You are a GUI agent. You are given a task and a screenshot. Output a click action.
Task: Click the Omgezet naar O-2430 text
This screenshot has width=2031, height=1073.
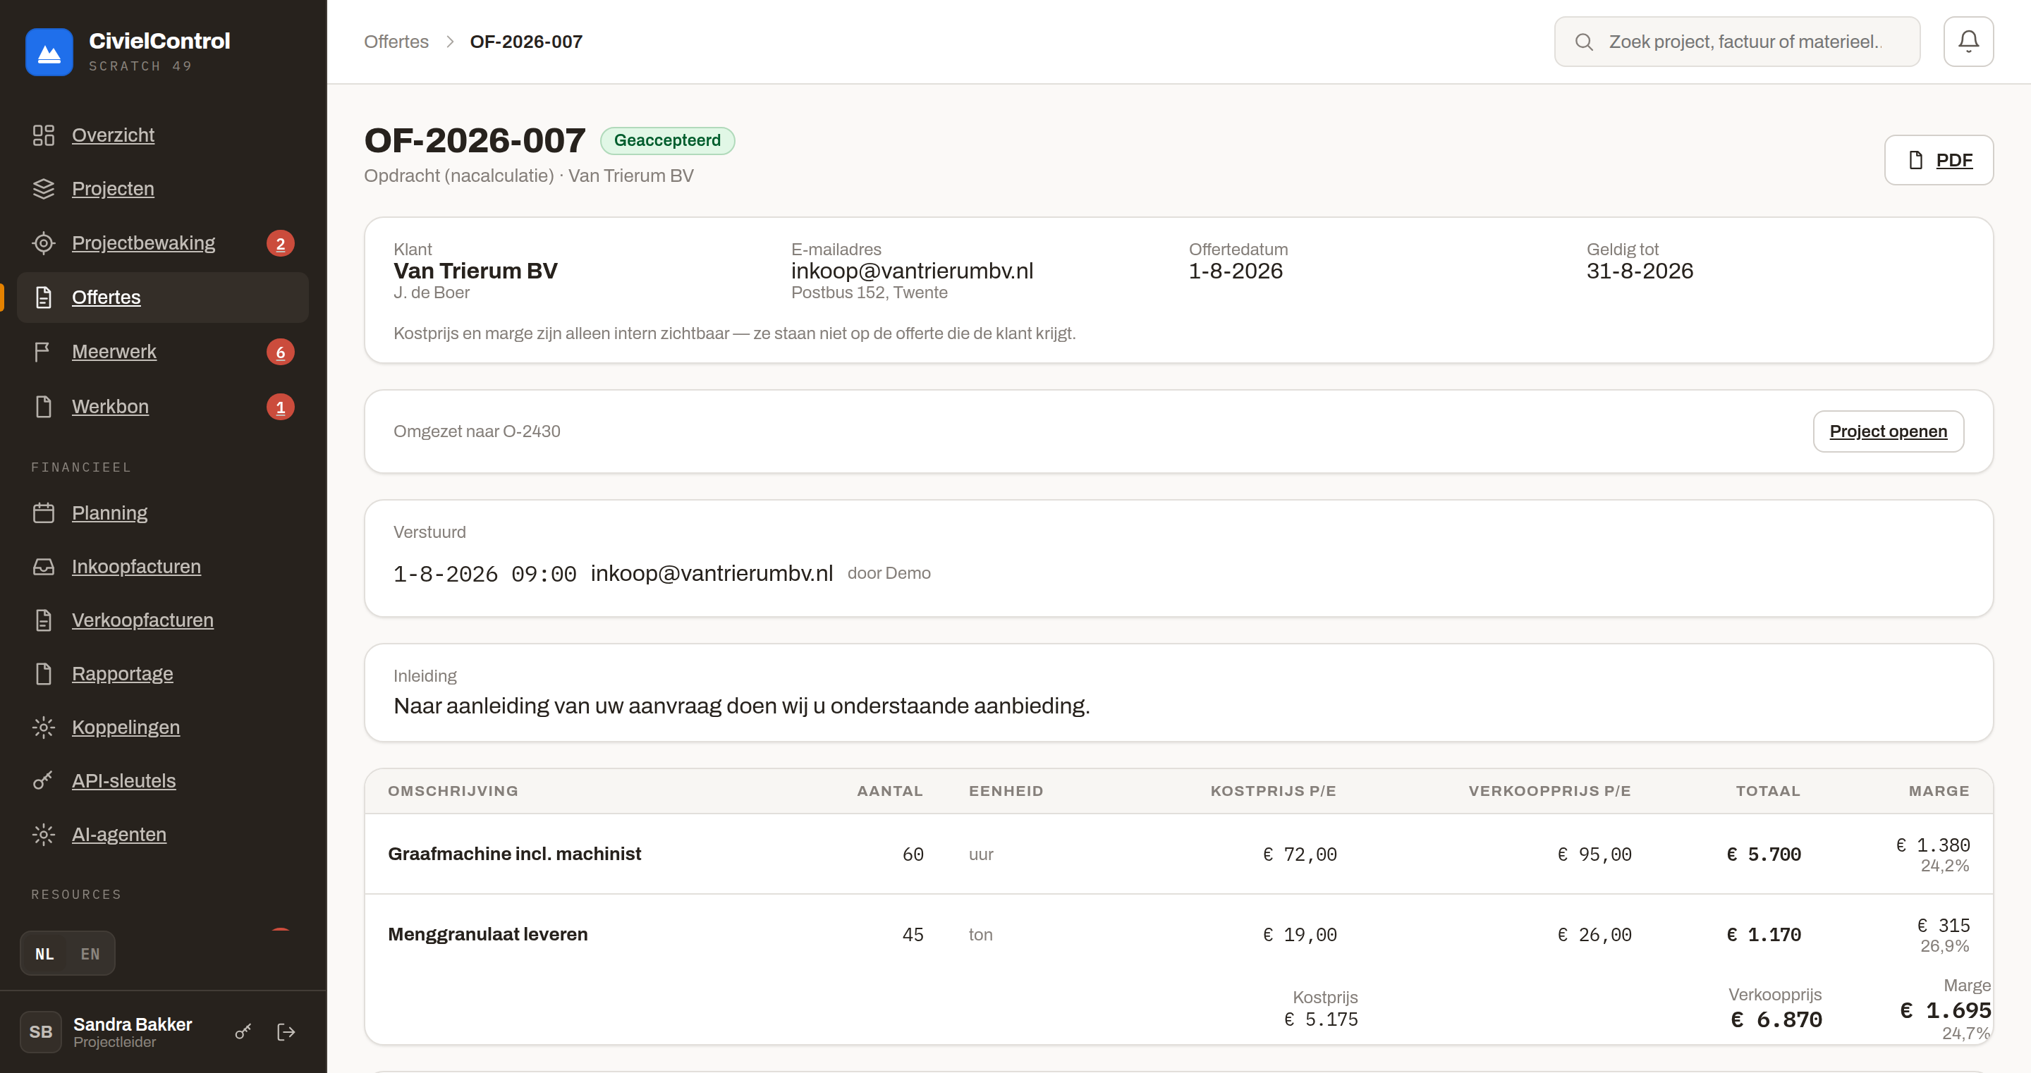coord(477,431)
